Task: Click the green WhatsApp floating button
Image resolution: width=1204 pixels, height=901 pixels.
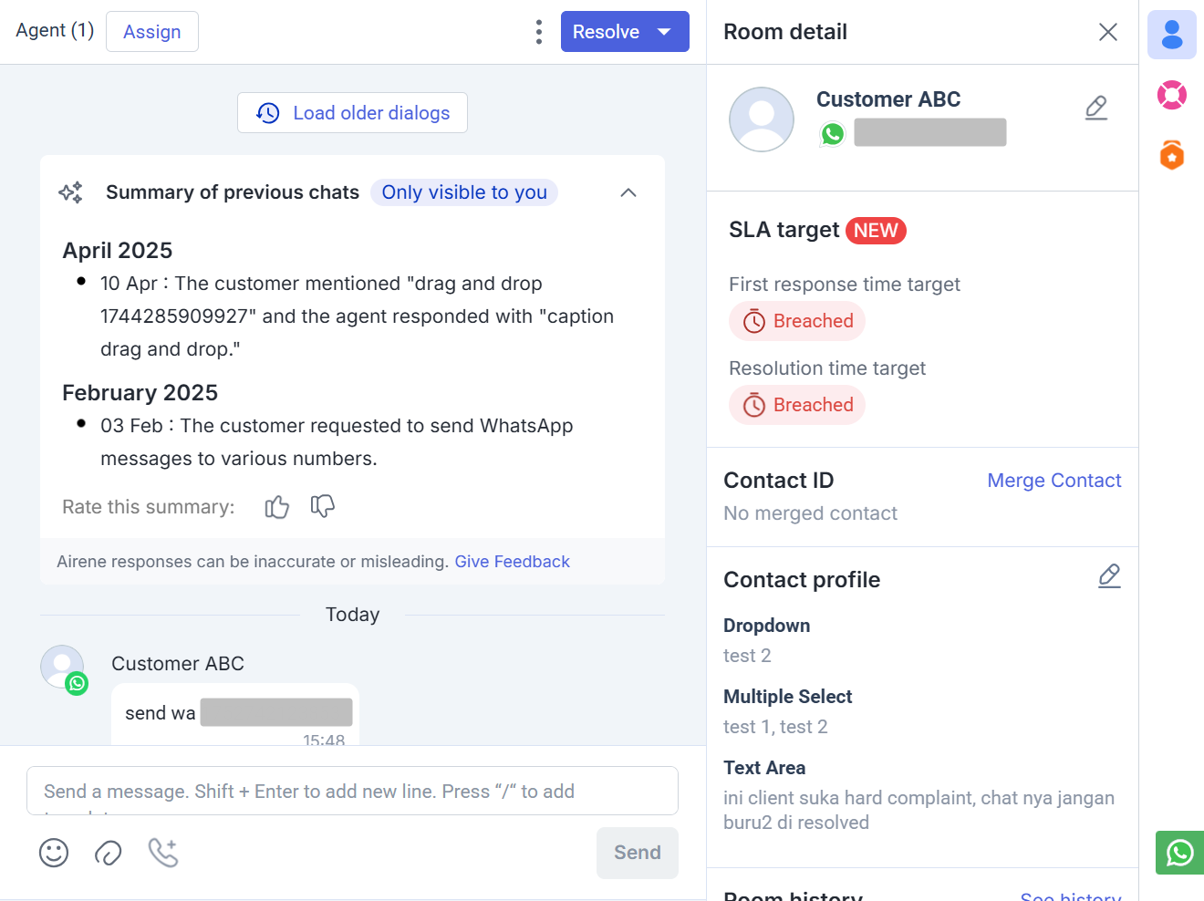Action: [1179, 853]
